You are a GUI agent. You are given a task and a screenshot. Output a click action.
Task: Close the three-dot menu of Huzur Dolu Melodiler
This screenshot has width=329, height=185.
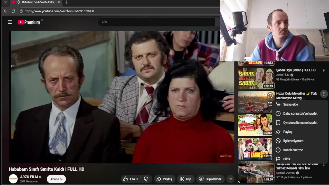(x=324, y=94)
